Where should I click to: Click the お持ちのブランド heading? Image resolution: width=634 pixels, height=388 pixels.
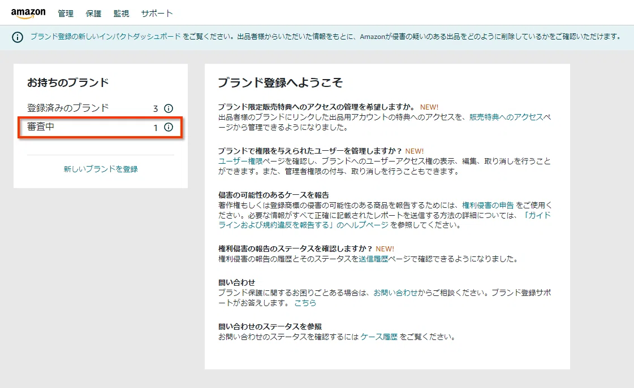[x=68, y=82]
